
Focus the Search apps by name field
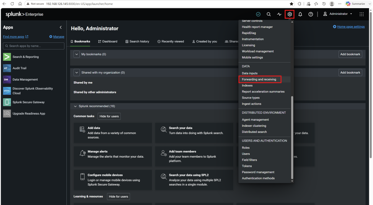coord(34,46)
